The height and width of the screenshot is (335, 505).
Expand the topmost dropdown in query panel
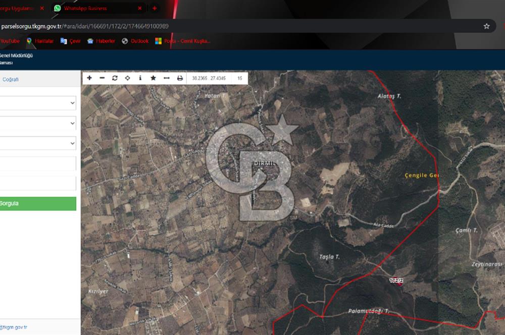click(38, 103)
